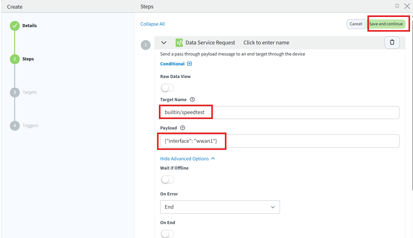Toggle the Raw Data View switch
This screenshot has width=413, height=238.
[x=167, y=88]
